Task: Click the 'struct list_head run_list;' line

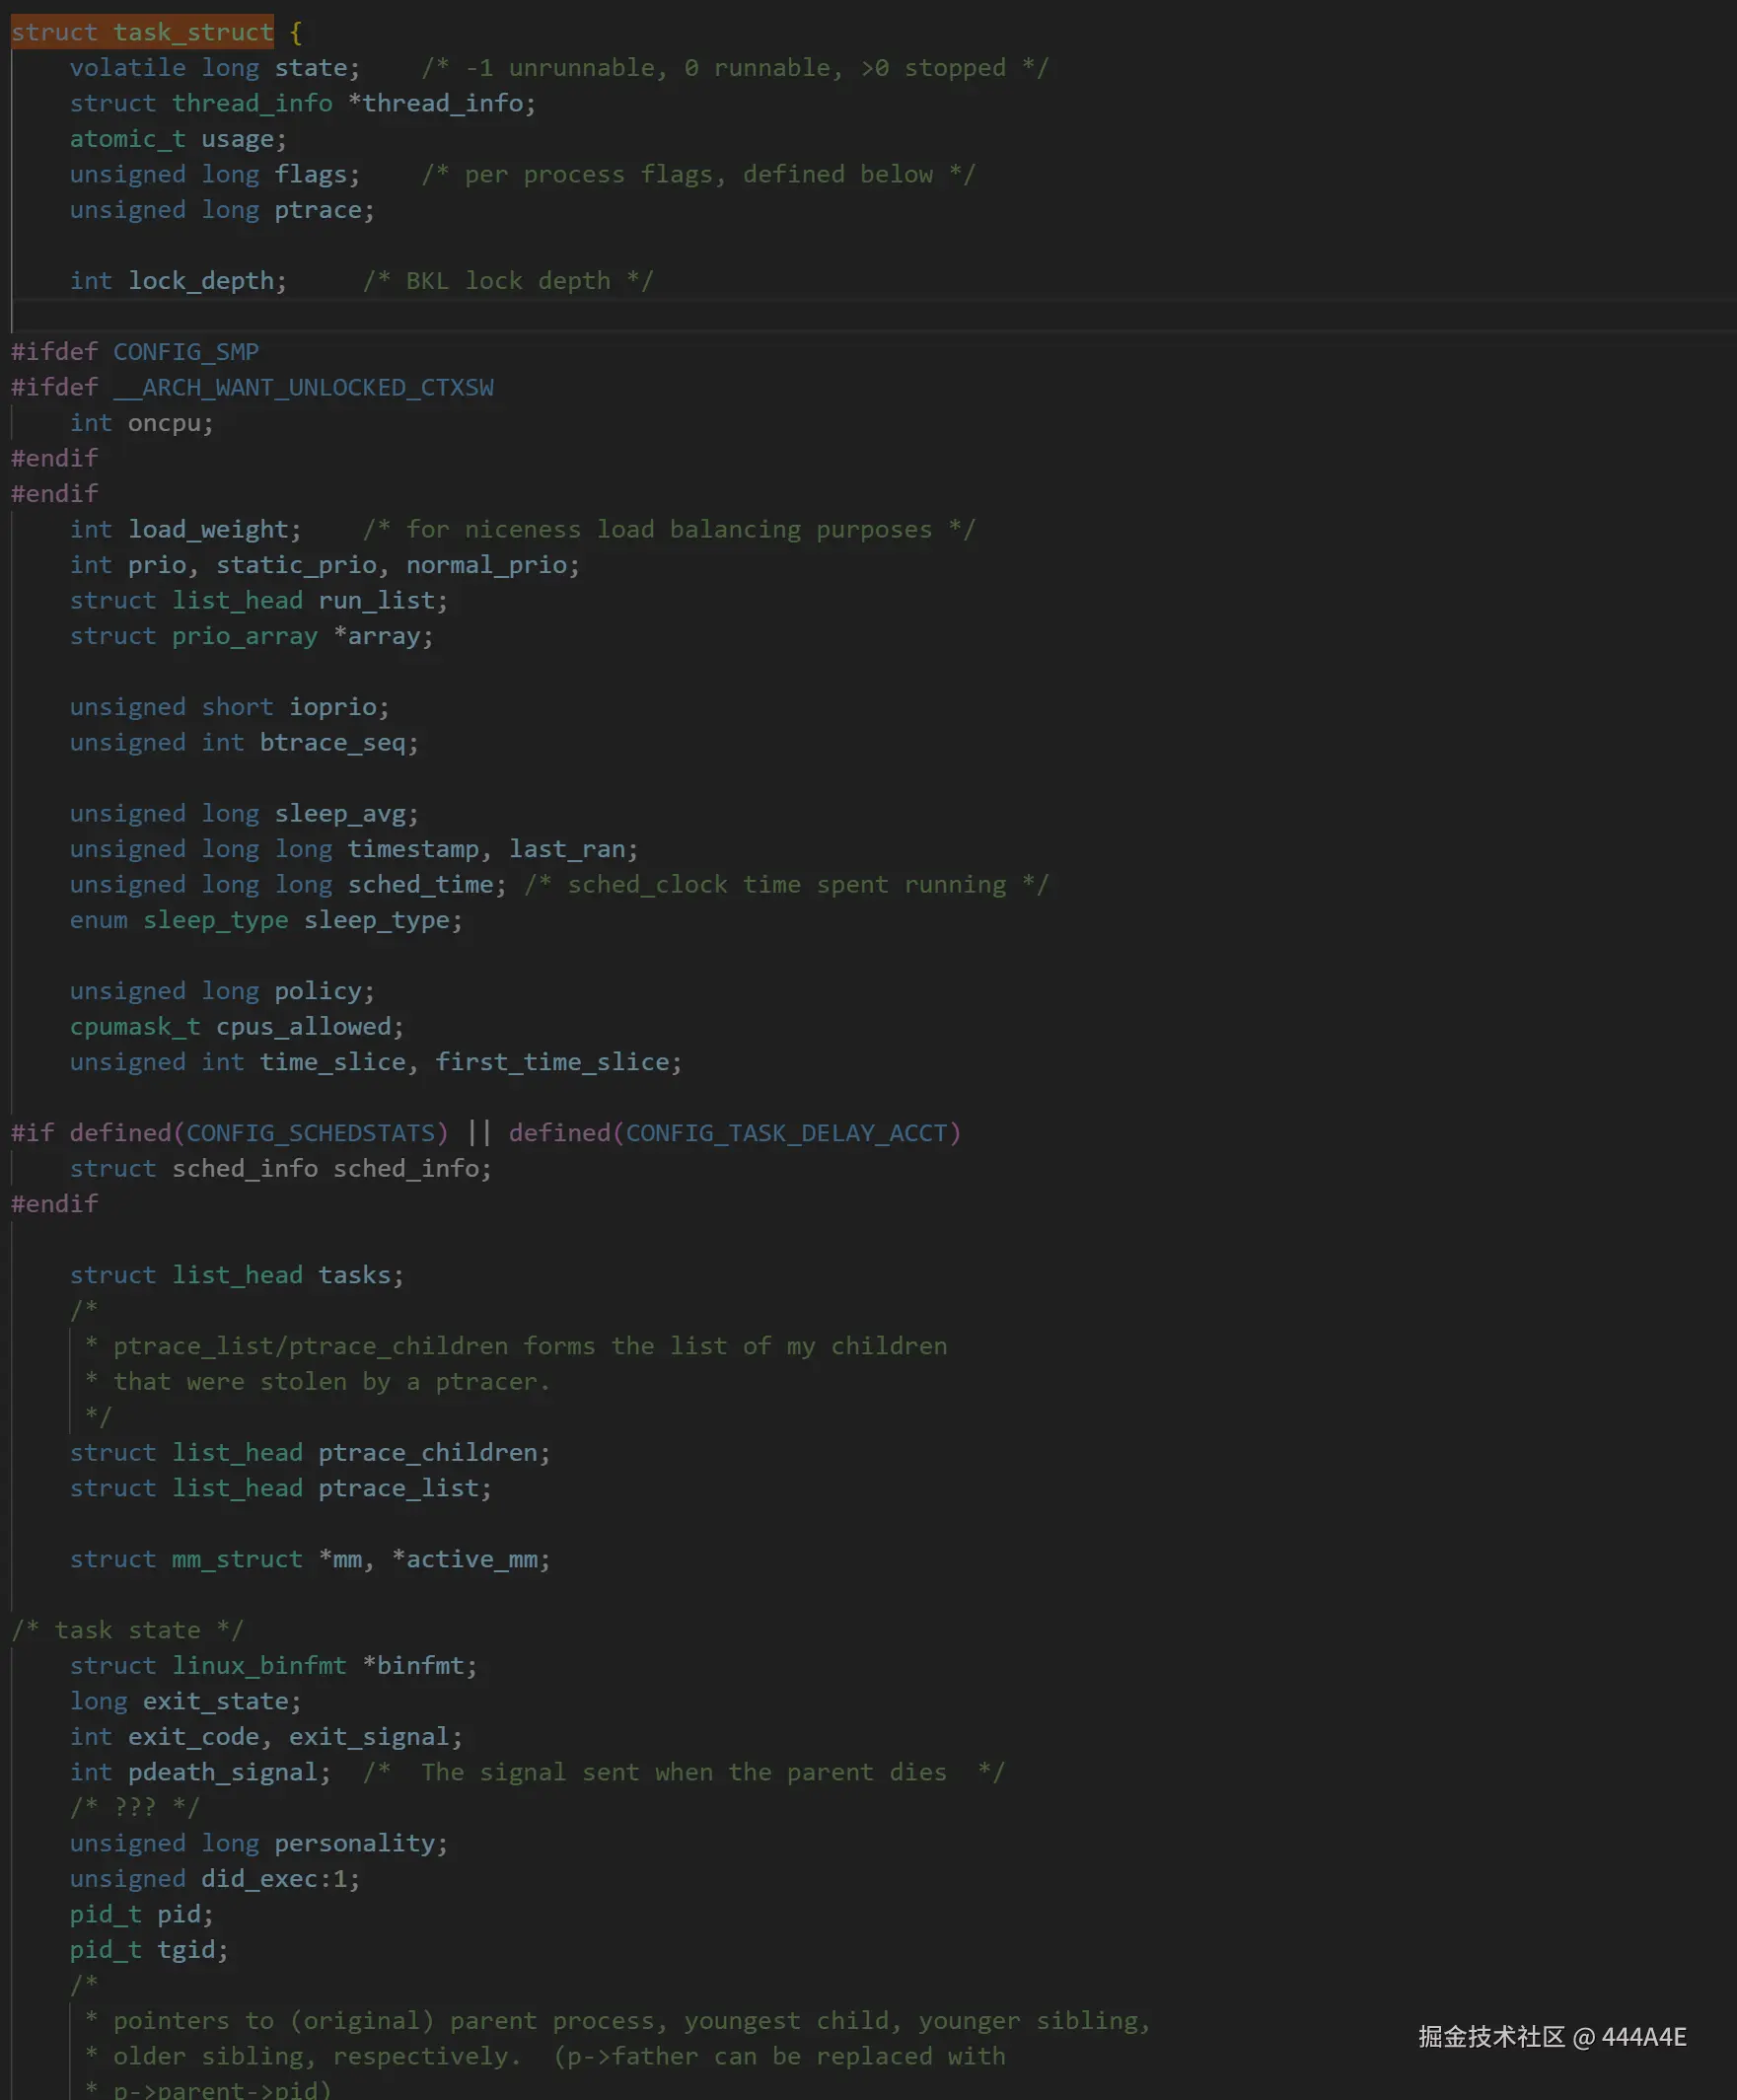Action: [259, 600]
